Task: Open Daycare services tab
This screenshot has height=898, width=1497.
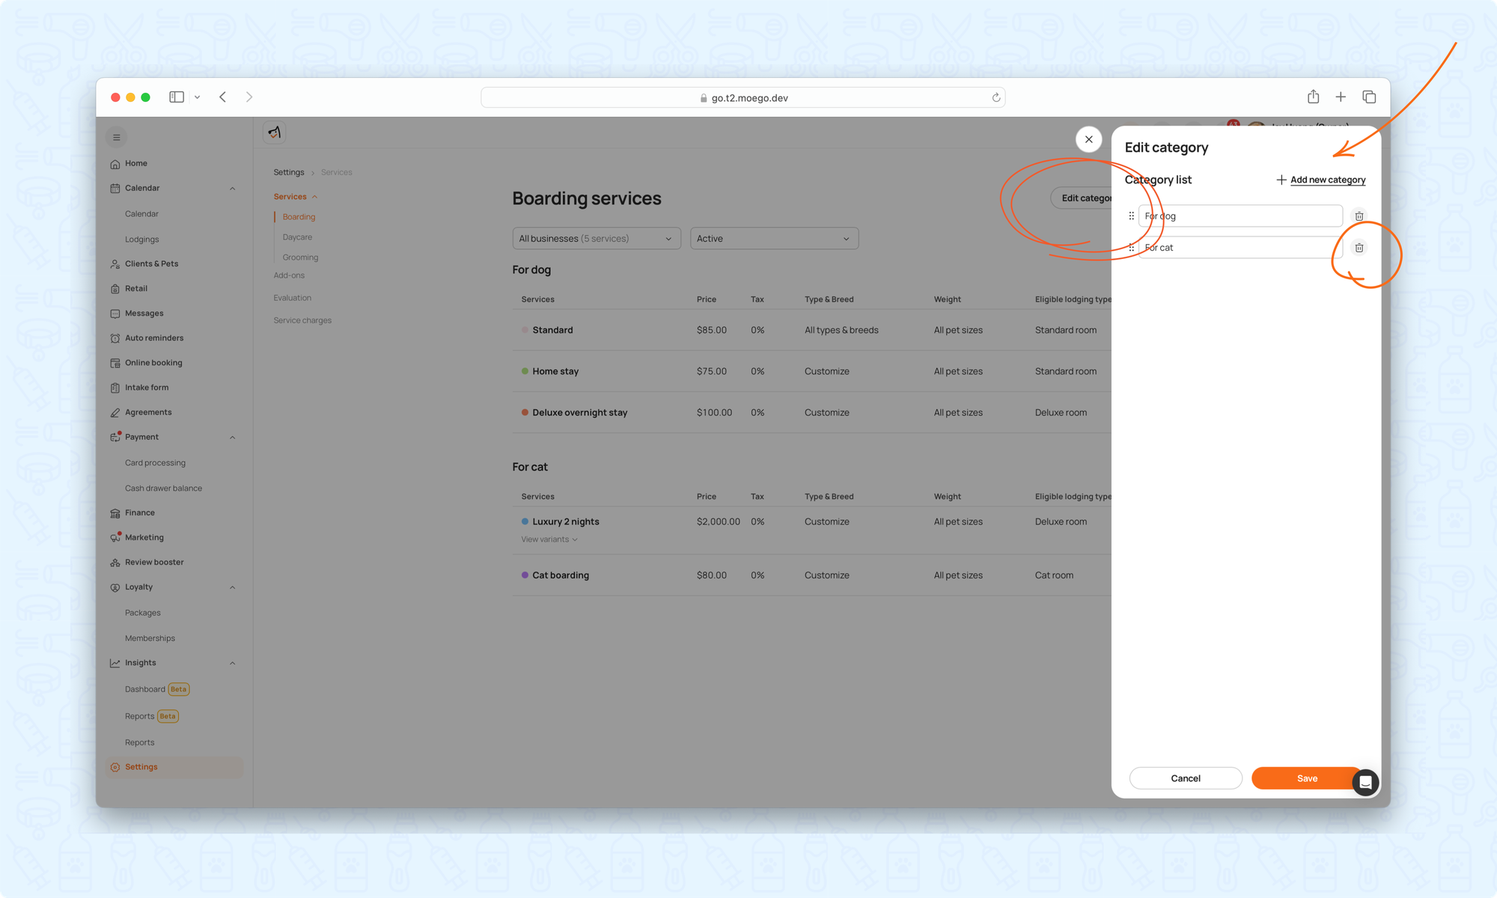Action: coord(297,237)
